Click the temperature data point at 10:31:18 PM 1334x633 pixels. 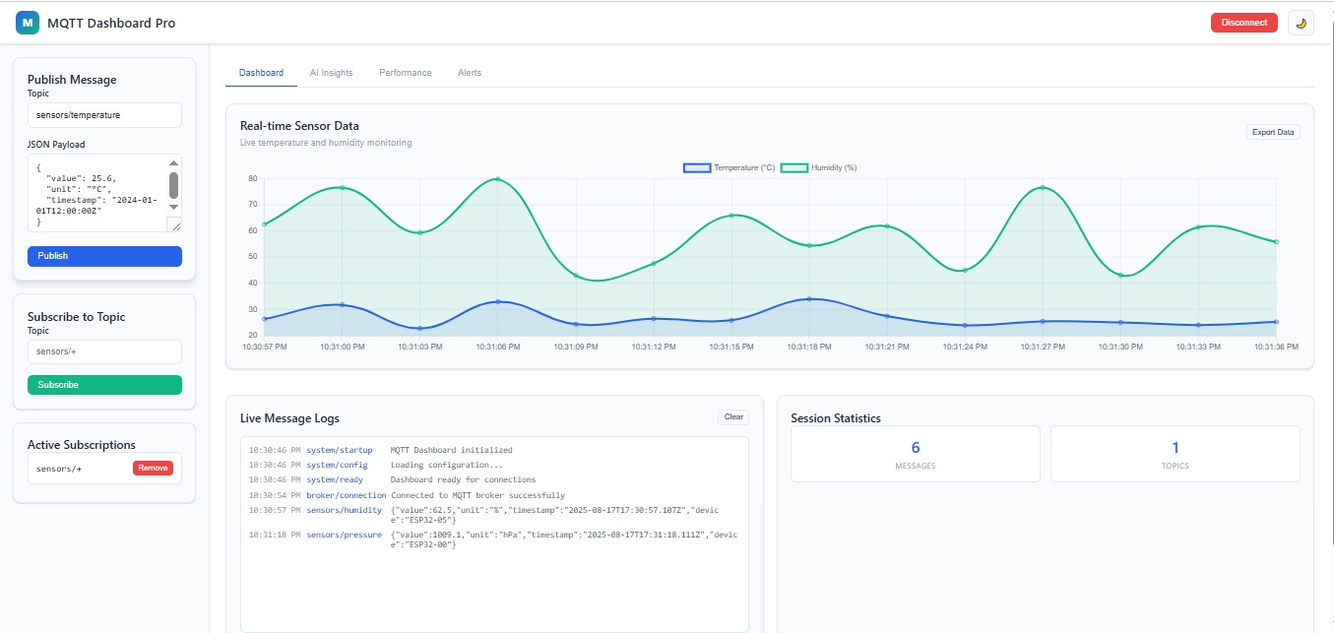pyautogui.click(x=809, y=299)
